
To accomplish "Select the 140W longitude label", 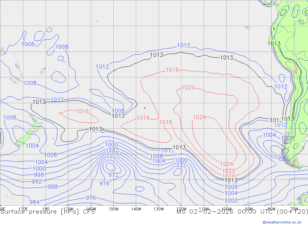I will 136,209.
